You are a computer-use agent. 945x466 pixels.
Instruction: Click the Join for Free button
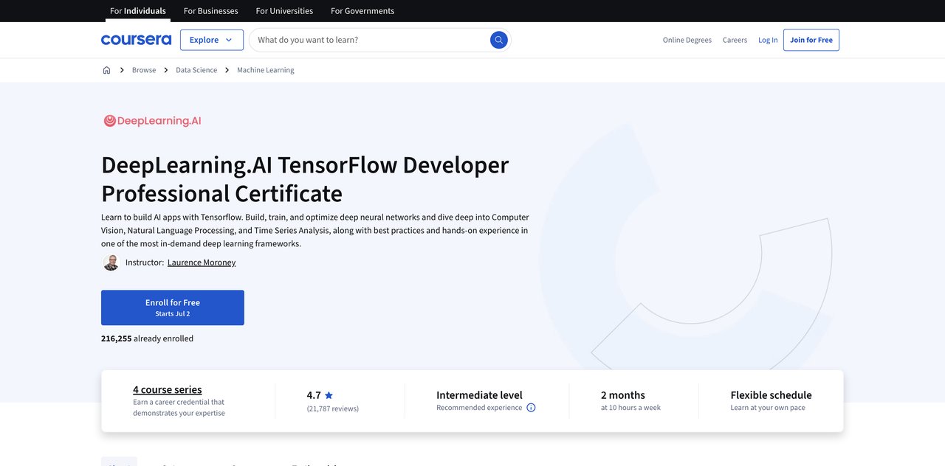pyautogui.click(x=811, y=40)
